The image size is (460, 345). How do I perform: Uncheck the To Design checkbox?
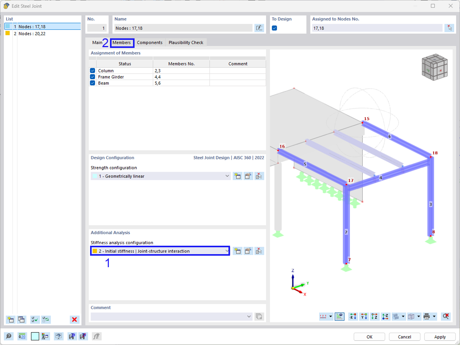click(x=274, y=28)
